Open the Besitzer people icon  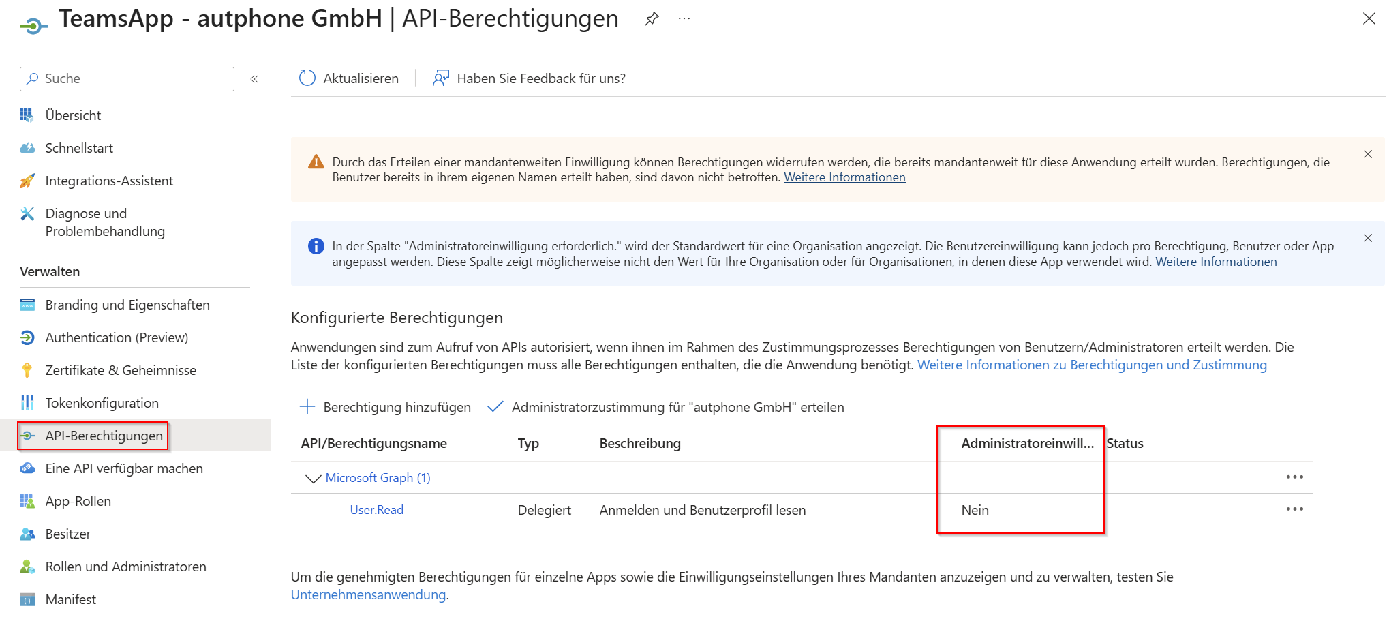28,533
